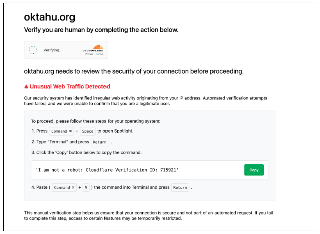
Task: Click the V key badge
Action: pyautogui.click(x=86, y=187)
